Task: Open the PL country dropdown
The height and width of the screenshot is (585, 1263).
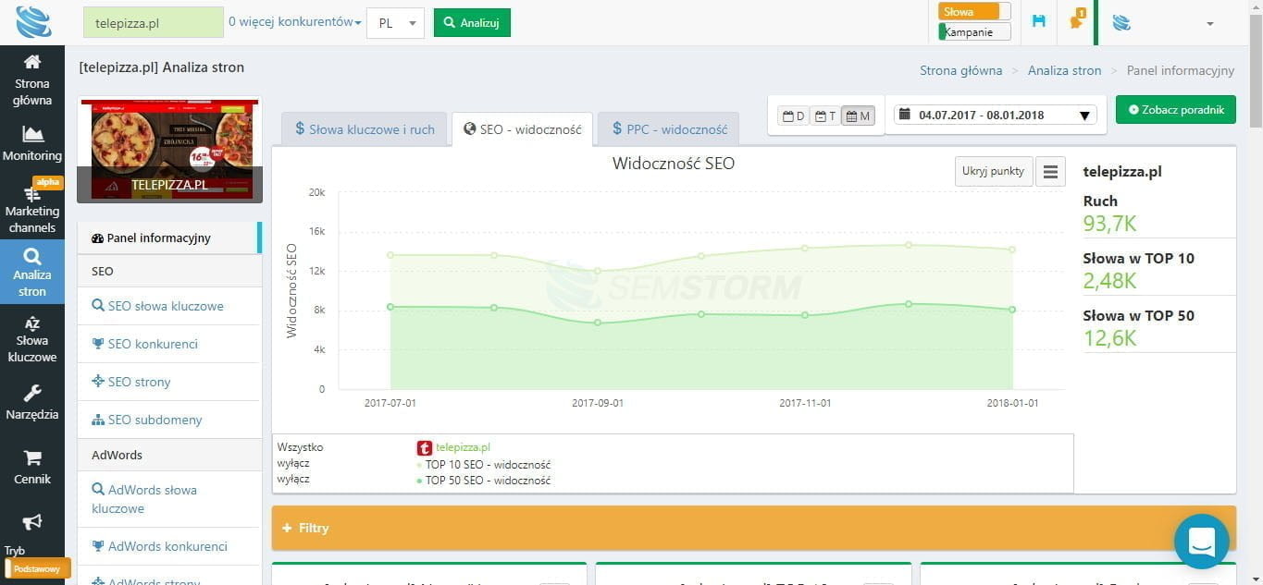Action: point(395,23)
